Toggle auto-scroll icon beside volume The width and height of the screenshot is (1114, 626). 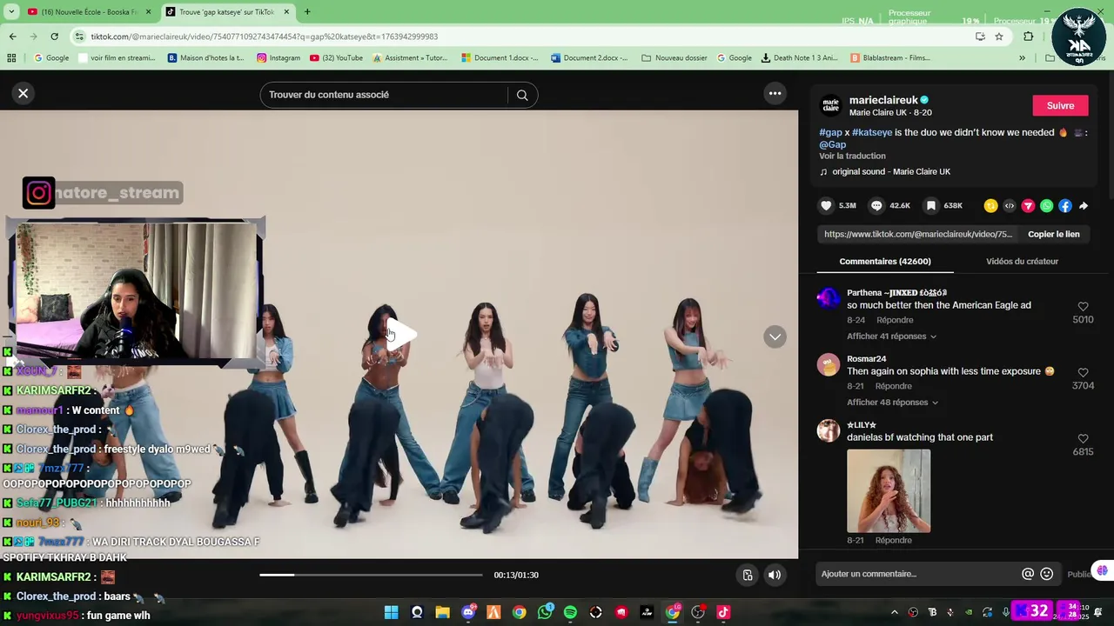point(747,575)
